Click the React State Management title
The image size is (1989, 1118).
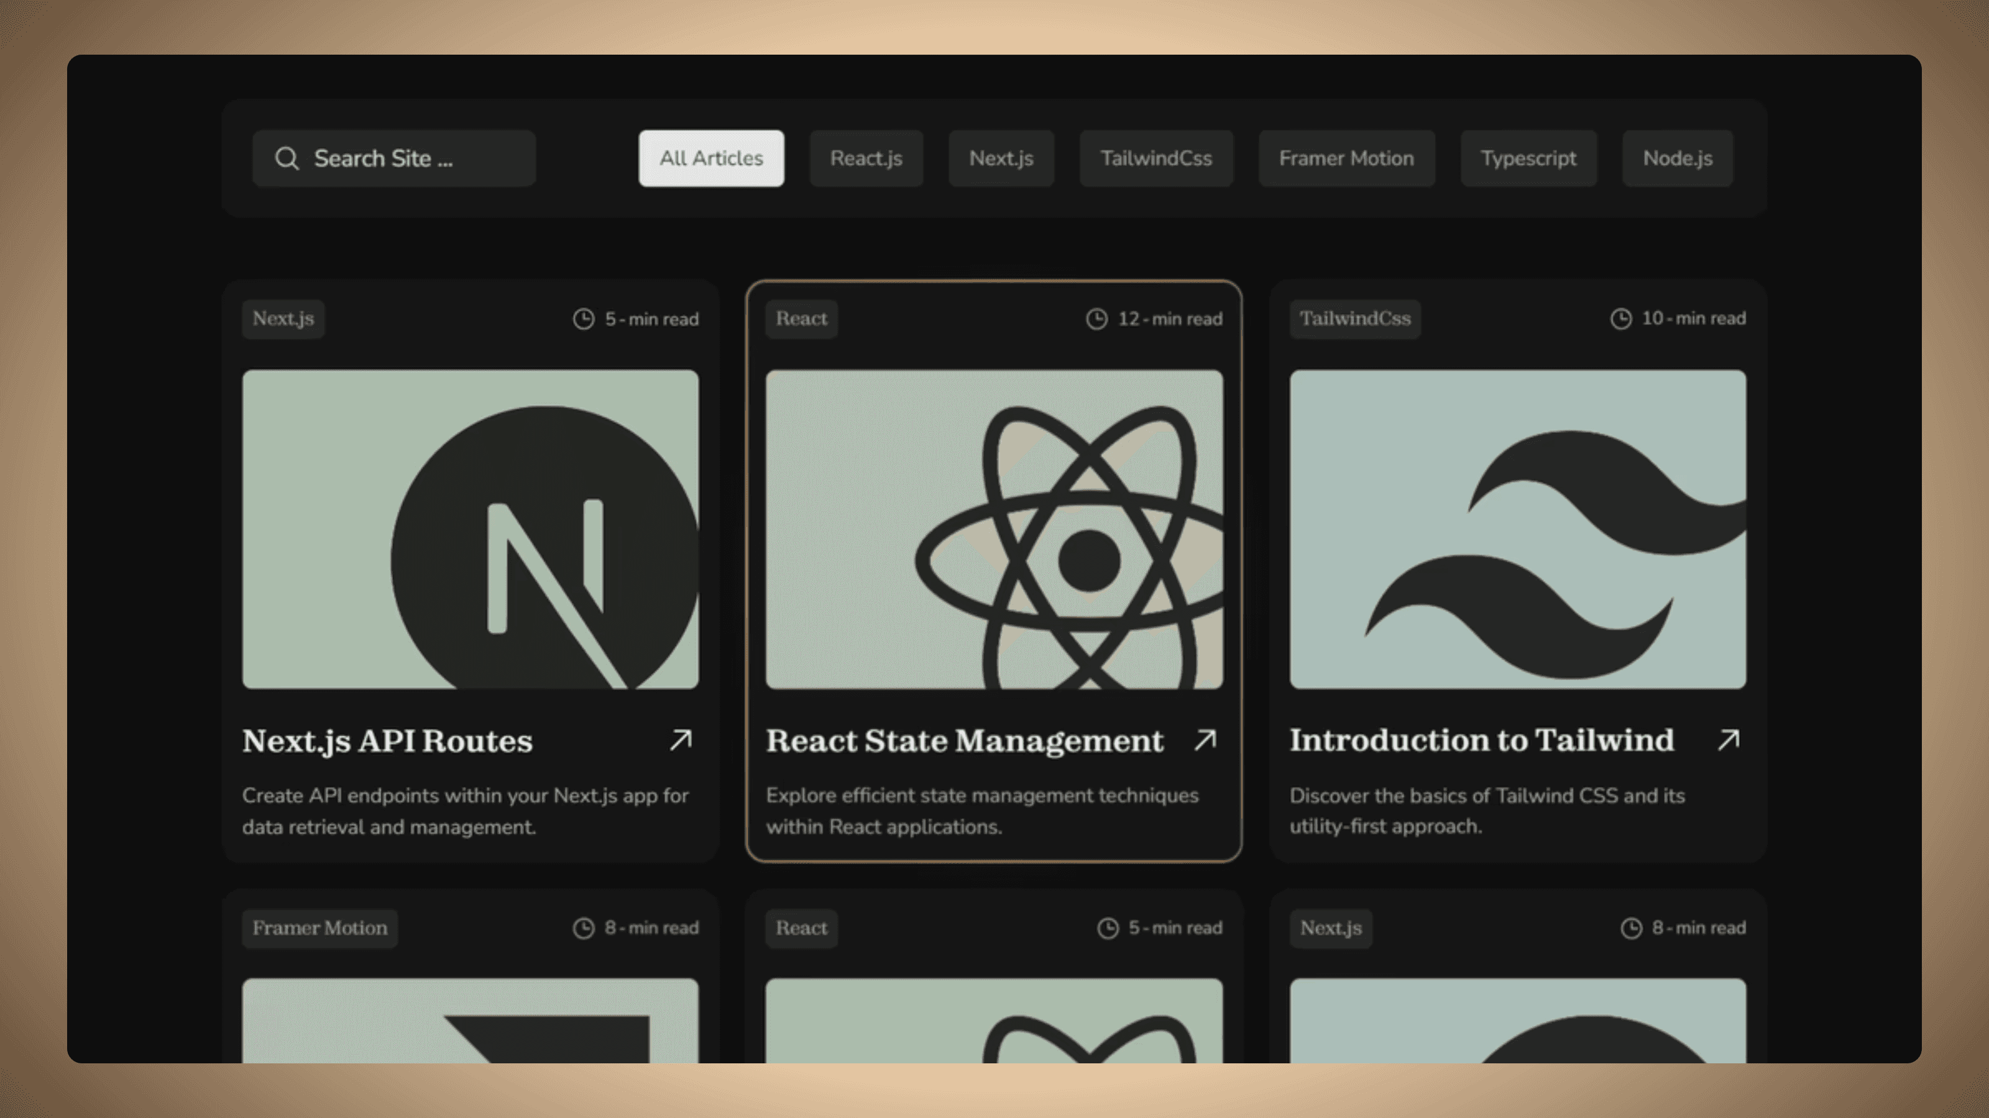(963, 741)
